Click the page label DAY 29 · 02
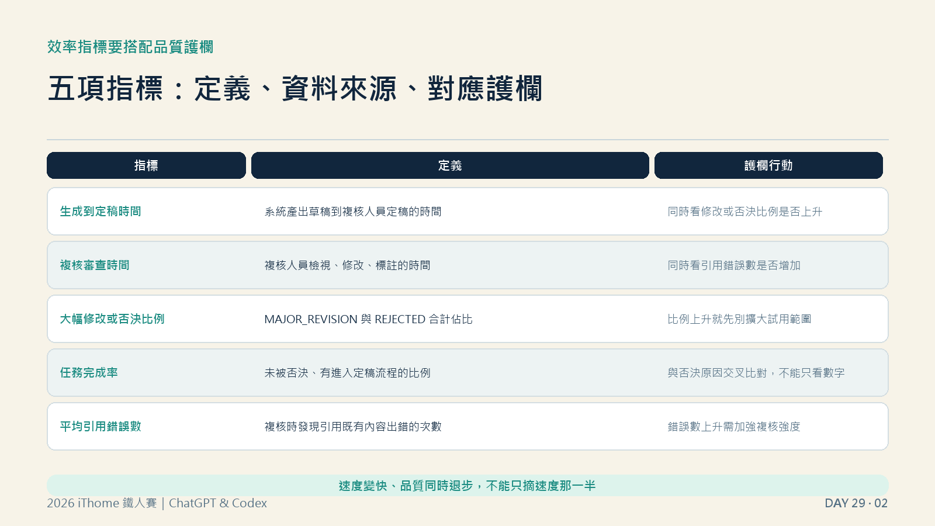The image size is (935, 526). pyautogui.click(x=856, y=503)
